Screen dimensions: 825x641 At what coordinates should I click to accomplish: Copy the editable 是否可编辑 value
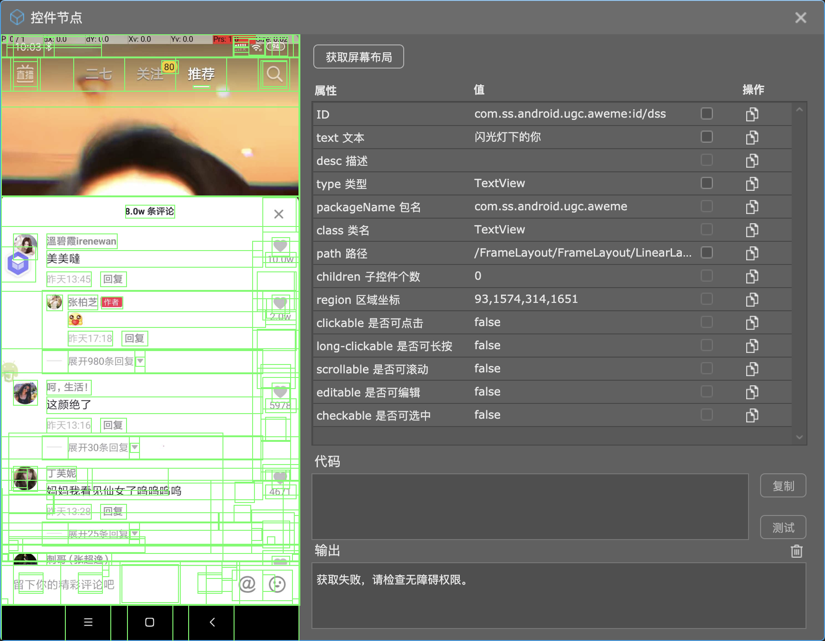click(752, 392)
